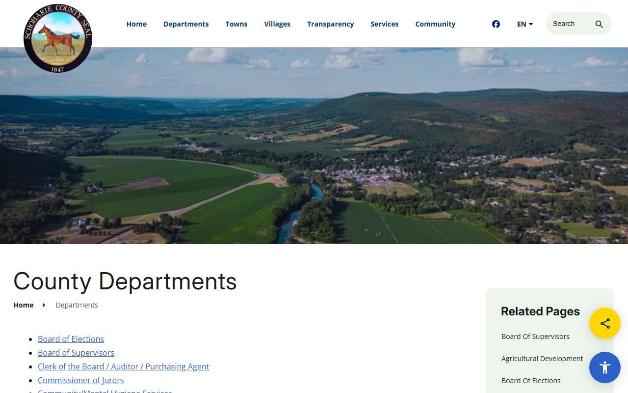Click the Departments breadcrumb text

(x=77, y=305)
